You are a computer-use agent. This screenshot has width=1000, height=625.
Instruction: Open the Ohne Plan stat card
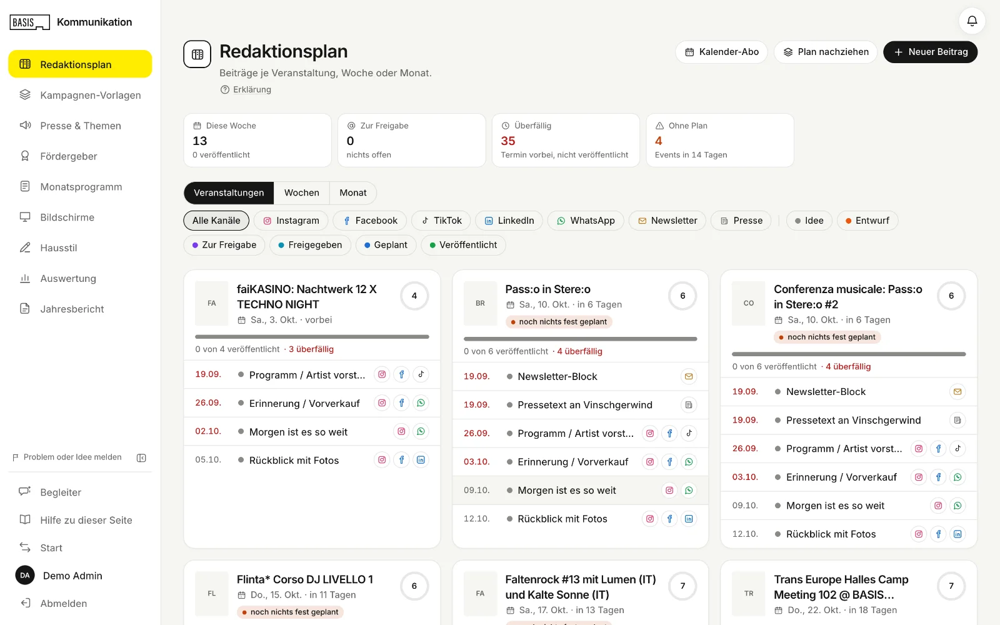[720, 140]
